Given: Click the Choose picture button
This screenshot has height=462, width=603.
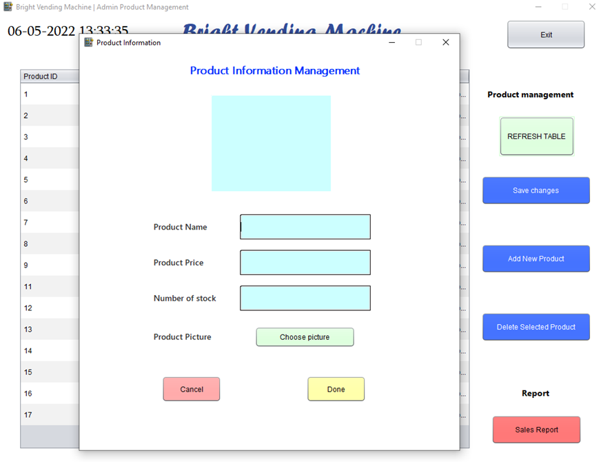Looking at the screenshot, I should (305, 337).
